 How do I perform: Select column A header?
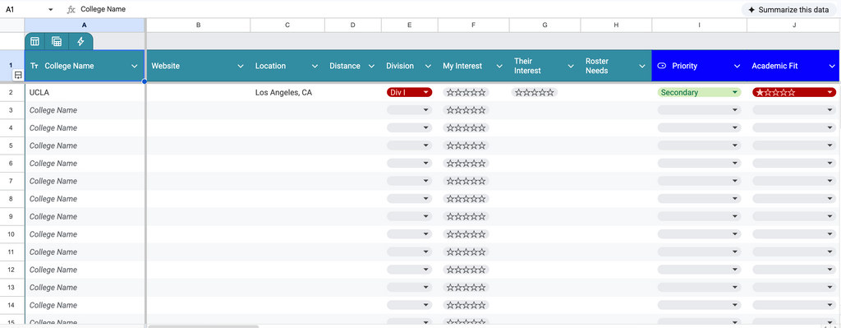(x=85, y=25)
